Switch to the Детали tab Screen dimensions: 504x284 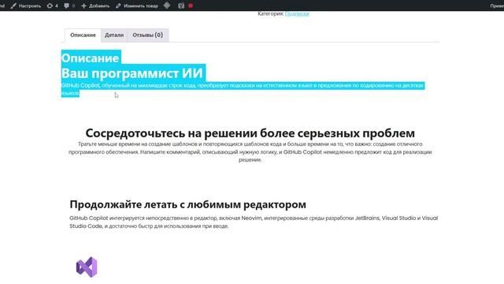point(114,35)
